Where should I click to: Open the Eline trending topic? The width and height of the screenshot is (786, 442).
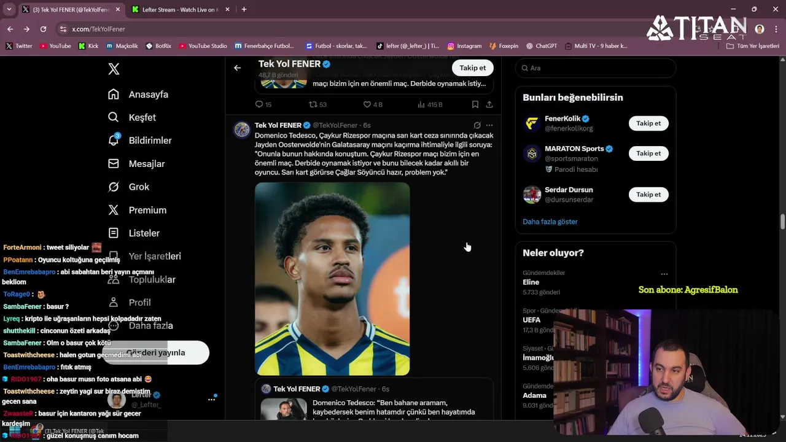tap(531, 282)
